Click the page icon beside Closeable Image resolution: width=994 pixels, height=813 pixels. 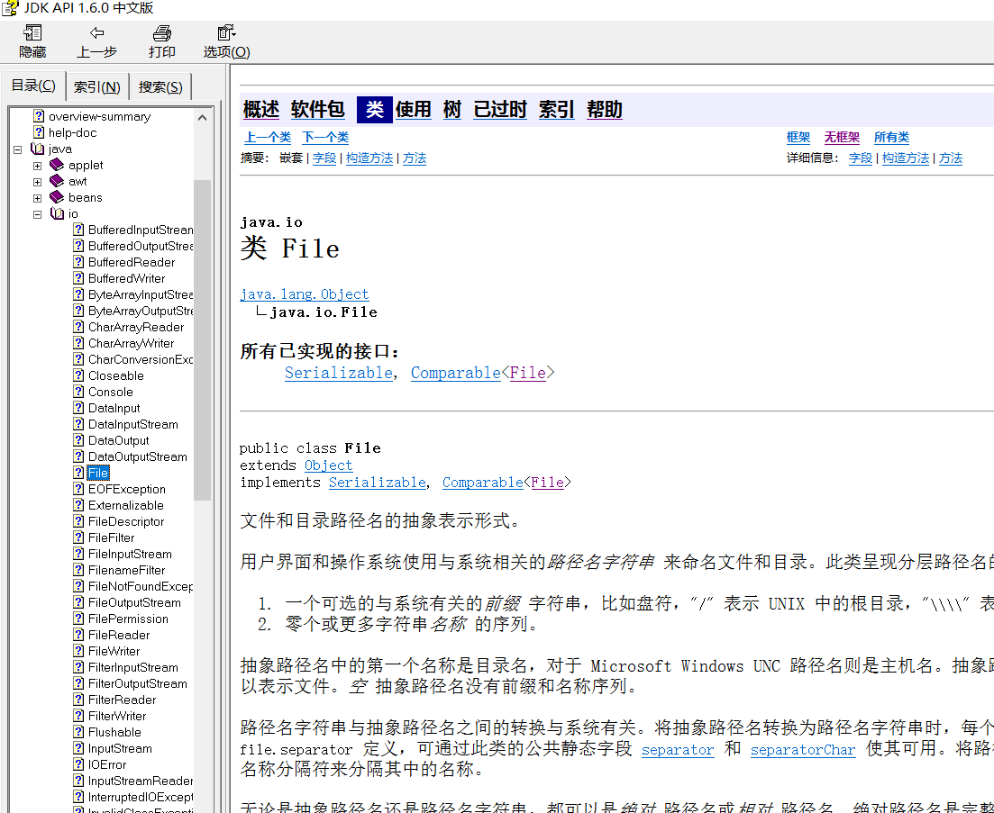click(78, 375)
